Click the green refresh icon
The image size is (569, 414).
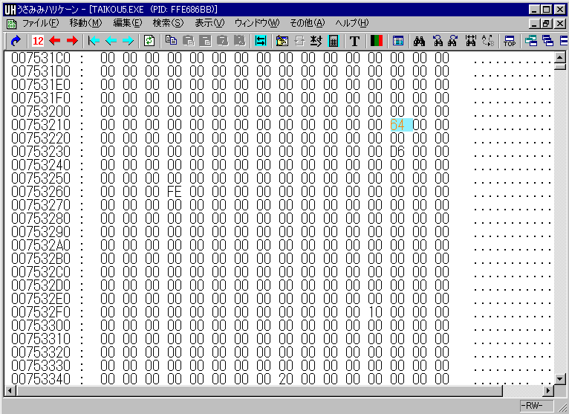[x=149, y=41]
